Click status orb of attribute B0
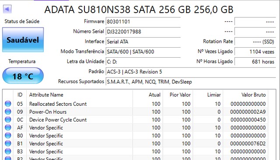The image size is (280, 160). [8, 136]
